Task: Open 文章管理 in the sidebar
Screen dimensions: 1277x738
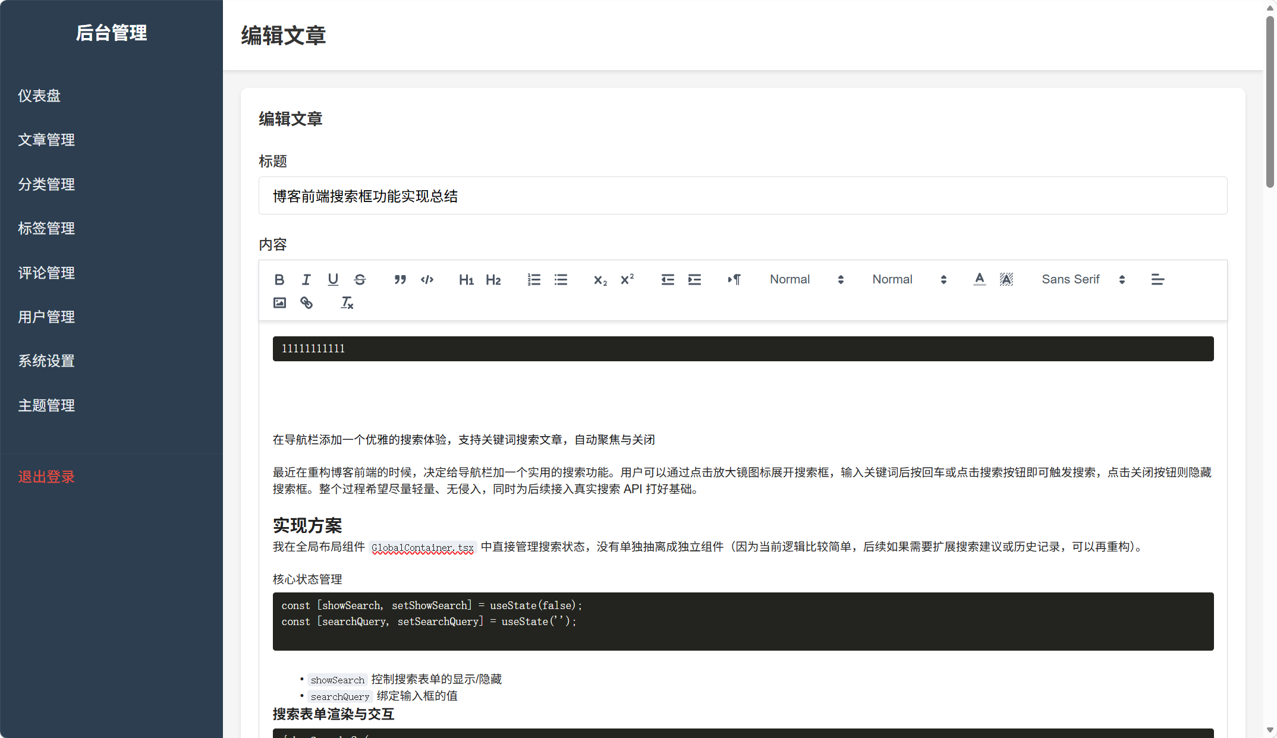Action: pos(46,140)
